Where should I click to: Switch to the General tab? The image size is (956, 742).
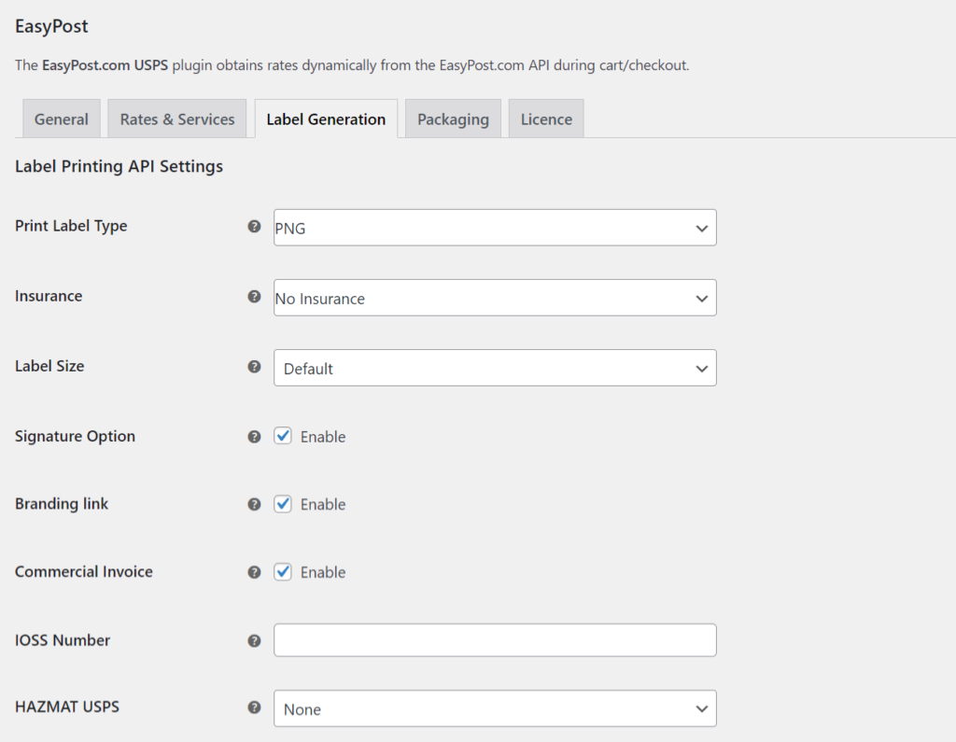[x=62, y=119]
